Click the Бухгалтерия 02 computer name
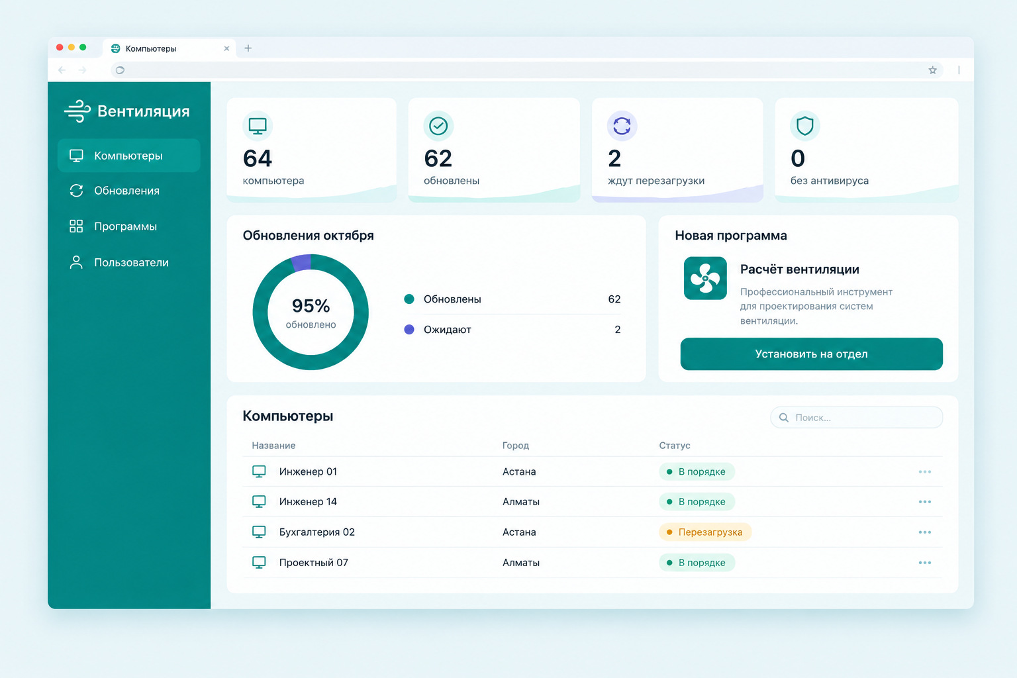1017x678 pixels. [x=317, y=532]
